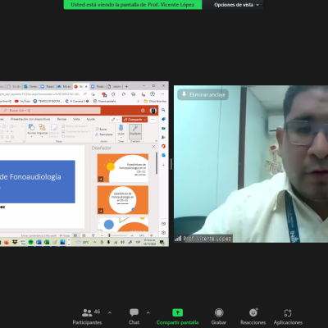Expand the arrow next to Participantes
328x328 pixels.
(110, 312)
